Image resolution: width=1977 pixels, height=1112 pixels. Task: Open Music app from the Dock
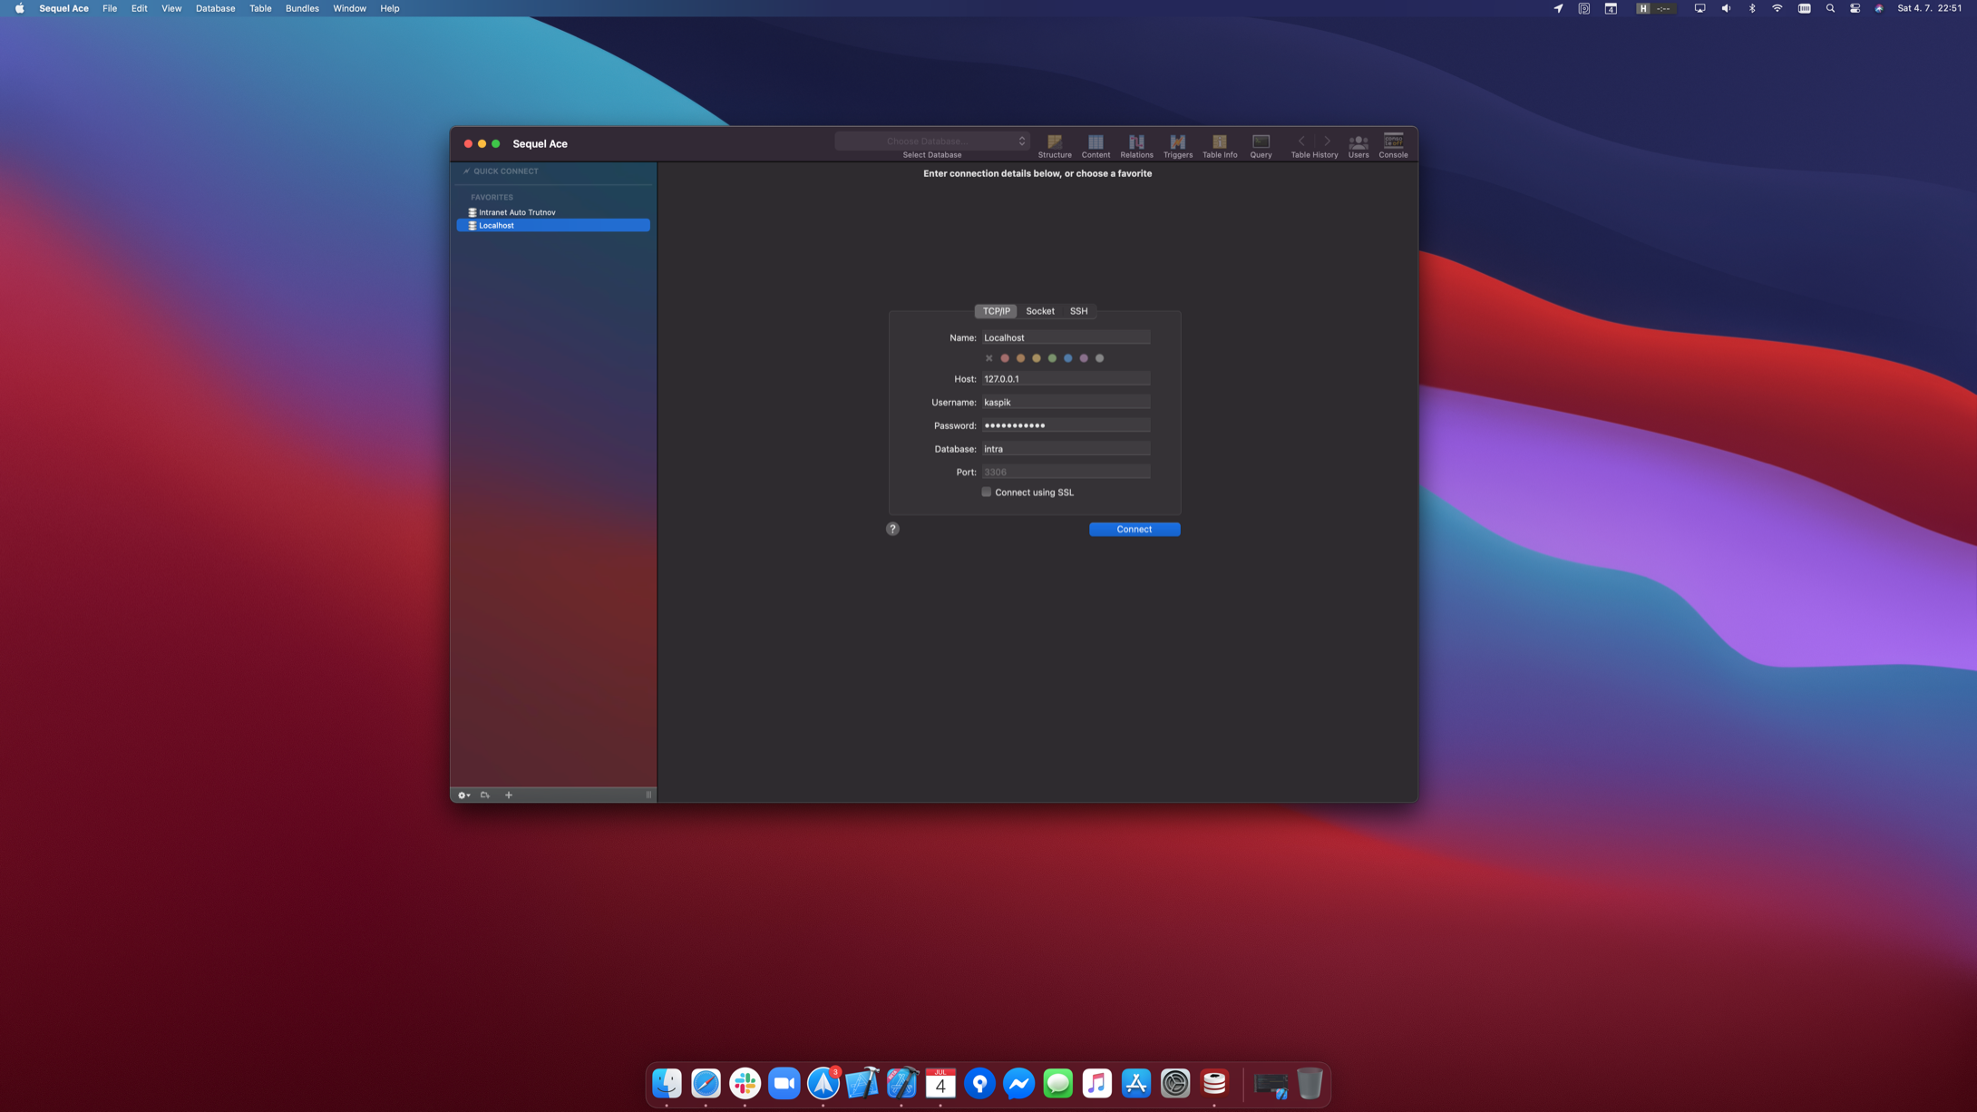tap(1096, 1083)
